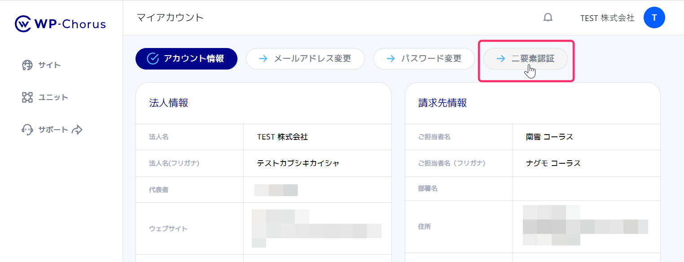Screen dimensions: 684x262
Task: Click the マイアカウント page title
Action: tap(170, 17)
